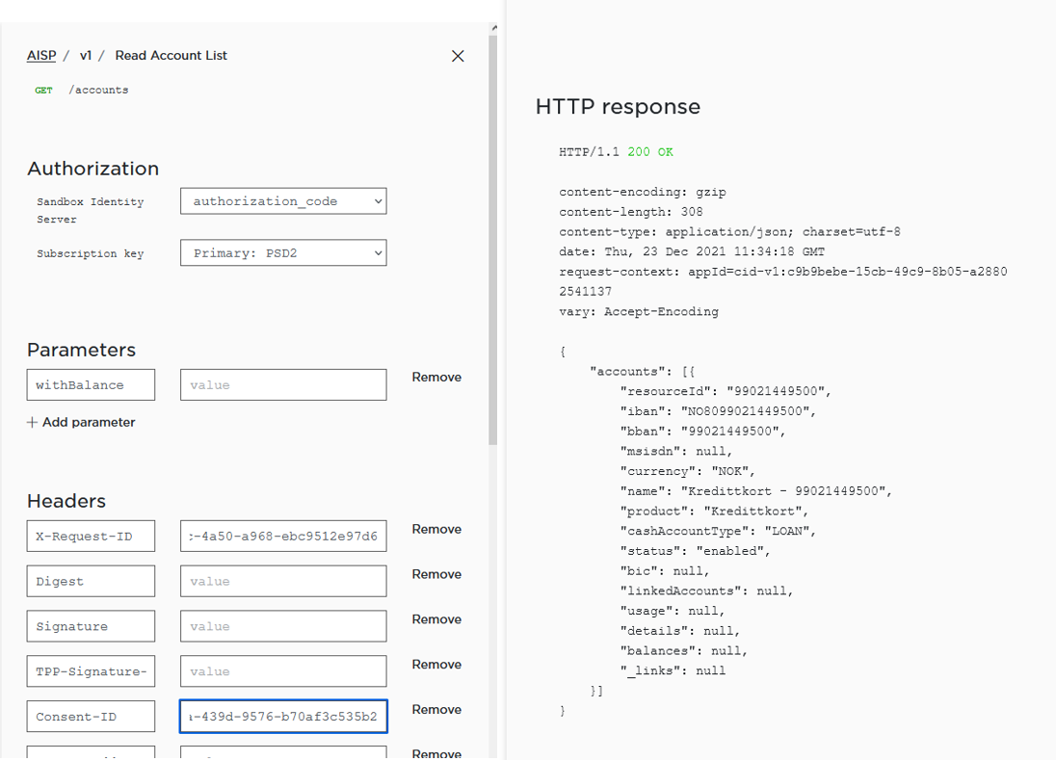The image size is (1056, 761).
Task: Open the Subscription key dropdown showing Primary: PSD2
Action: click(x=282, y=252)
